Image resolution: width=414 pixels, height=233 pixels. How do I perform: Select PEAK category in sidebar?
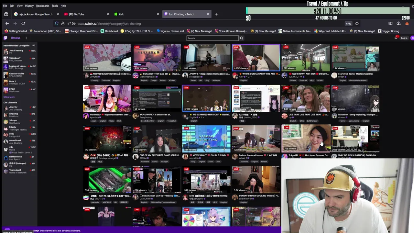[19, 90]
